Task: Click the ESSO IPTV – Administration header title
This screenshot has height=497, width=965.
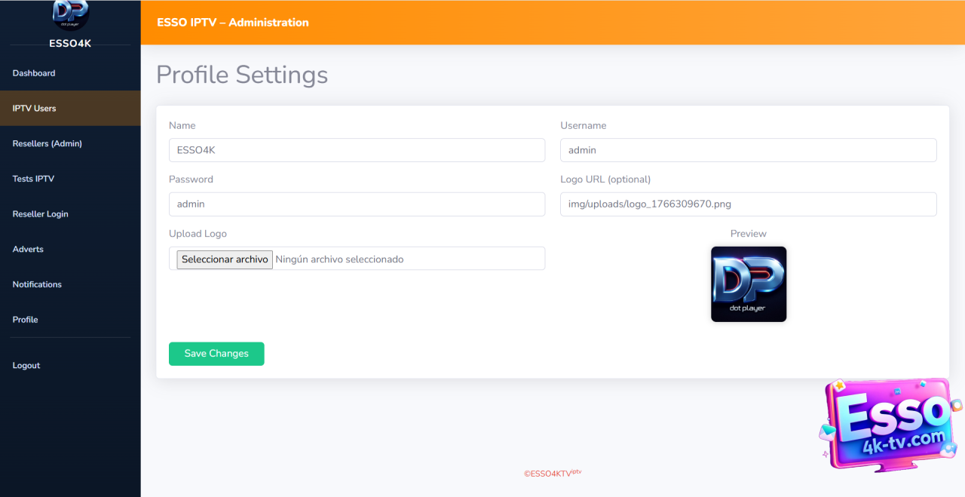Action: tap(233, 23)
